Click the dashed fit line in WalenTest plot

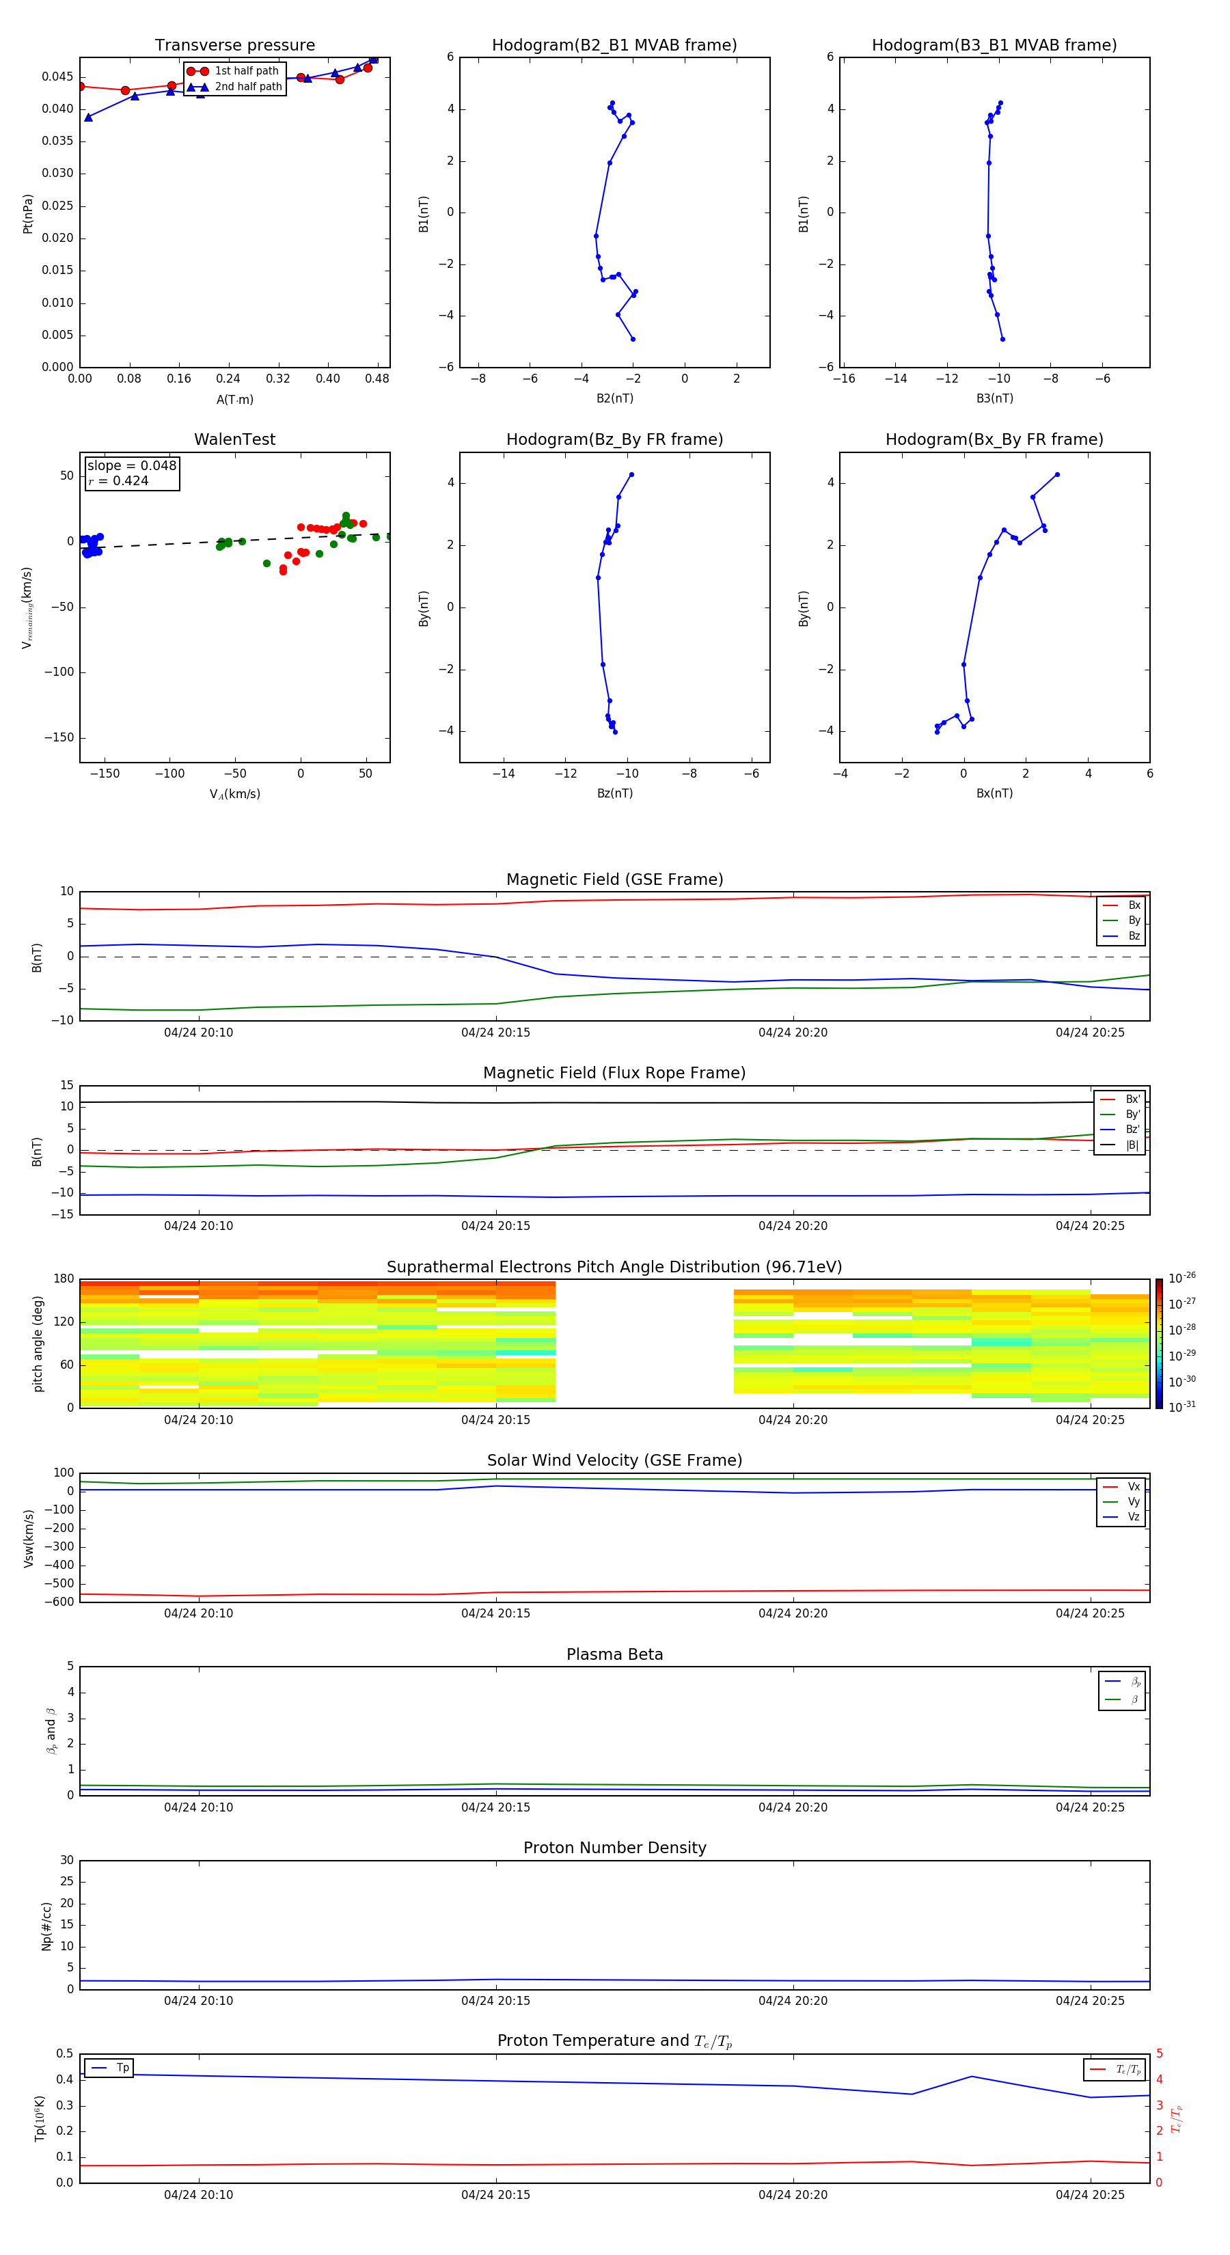[x=234, y=540]
